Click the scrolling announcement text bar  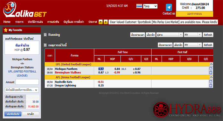(x=163, y=22)
